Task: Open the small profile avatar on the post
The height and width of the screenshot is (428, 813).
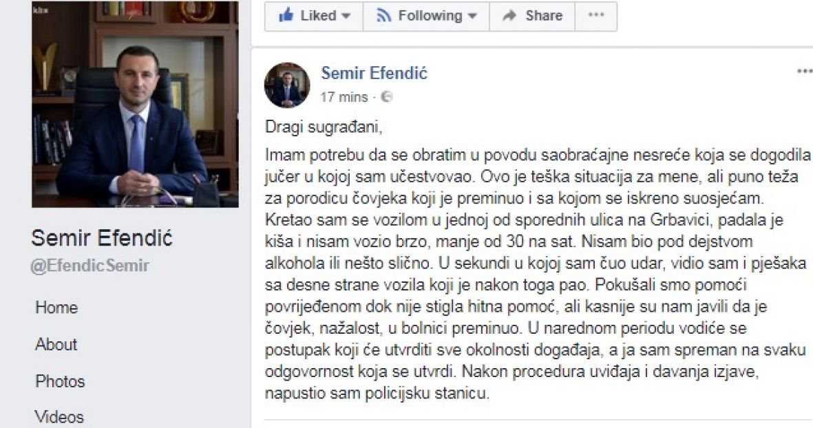Action: point(287,85)
